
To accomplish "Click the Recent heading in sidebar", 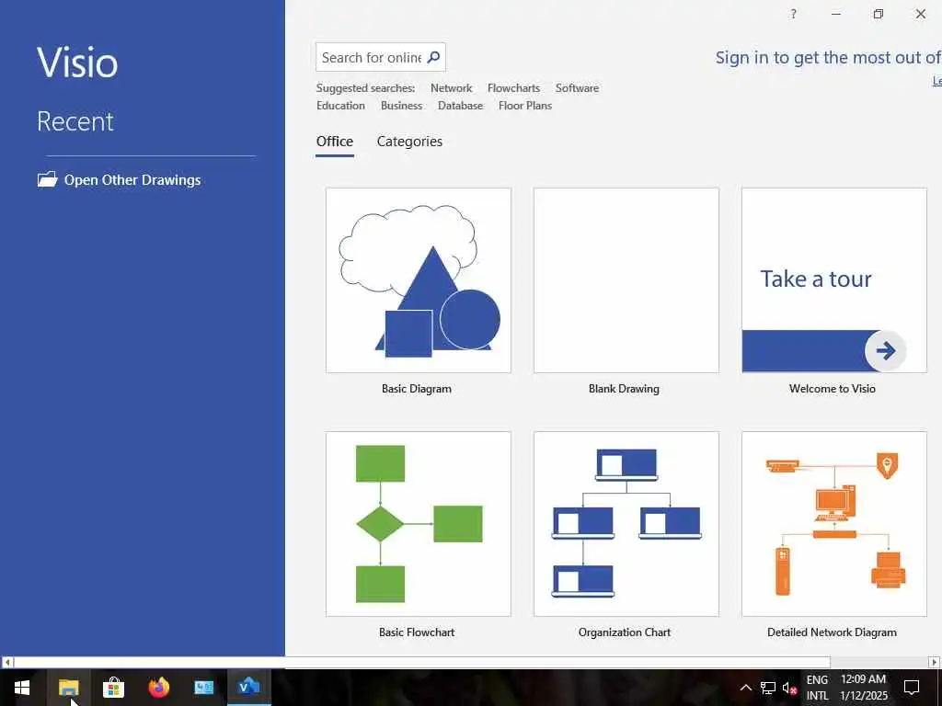I will [75, 121].
